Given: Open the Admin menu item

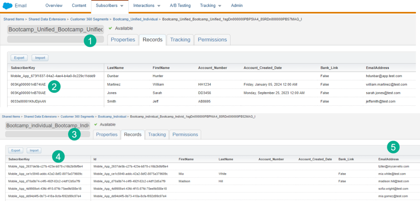Looking at the screenshot, I should (x=237, y=6).
